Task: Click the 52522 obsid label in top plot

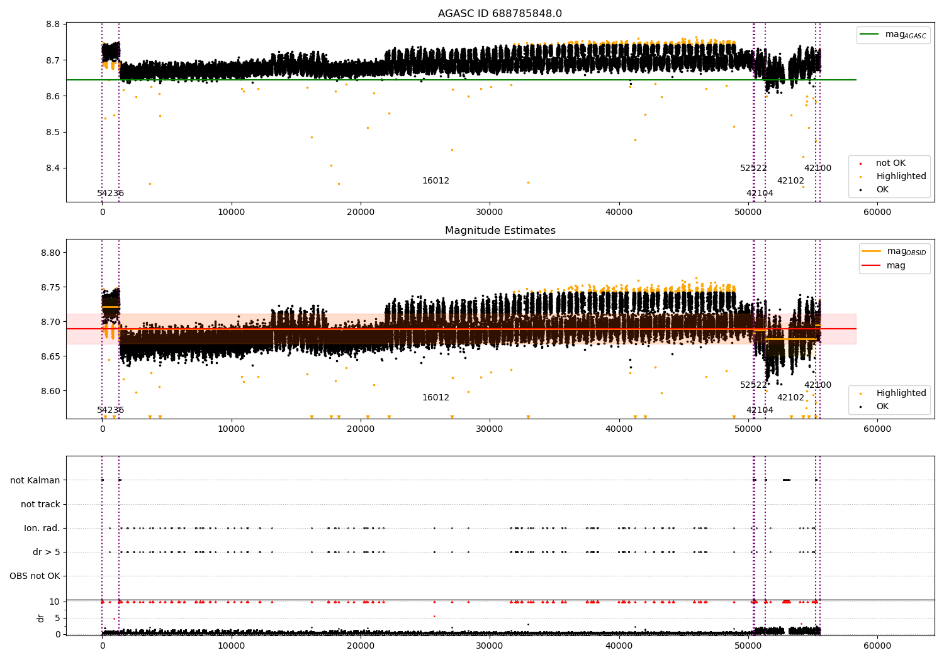Action: [753, 168]
